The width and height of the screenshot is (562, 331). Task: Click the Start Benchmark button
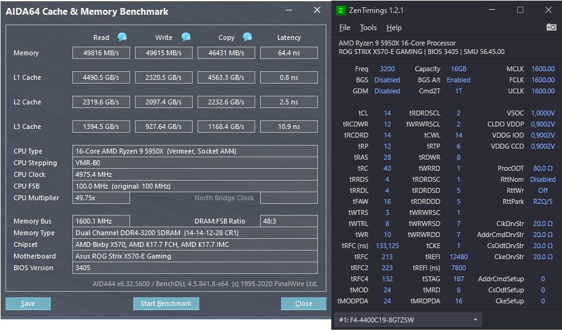tap(166, 303)
